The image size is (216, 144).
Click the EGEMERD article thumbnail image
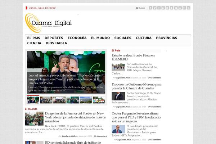point(118,67)
